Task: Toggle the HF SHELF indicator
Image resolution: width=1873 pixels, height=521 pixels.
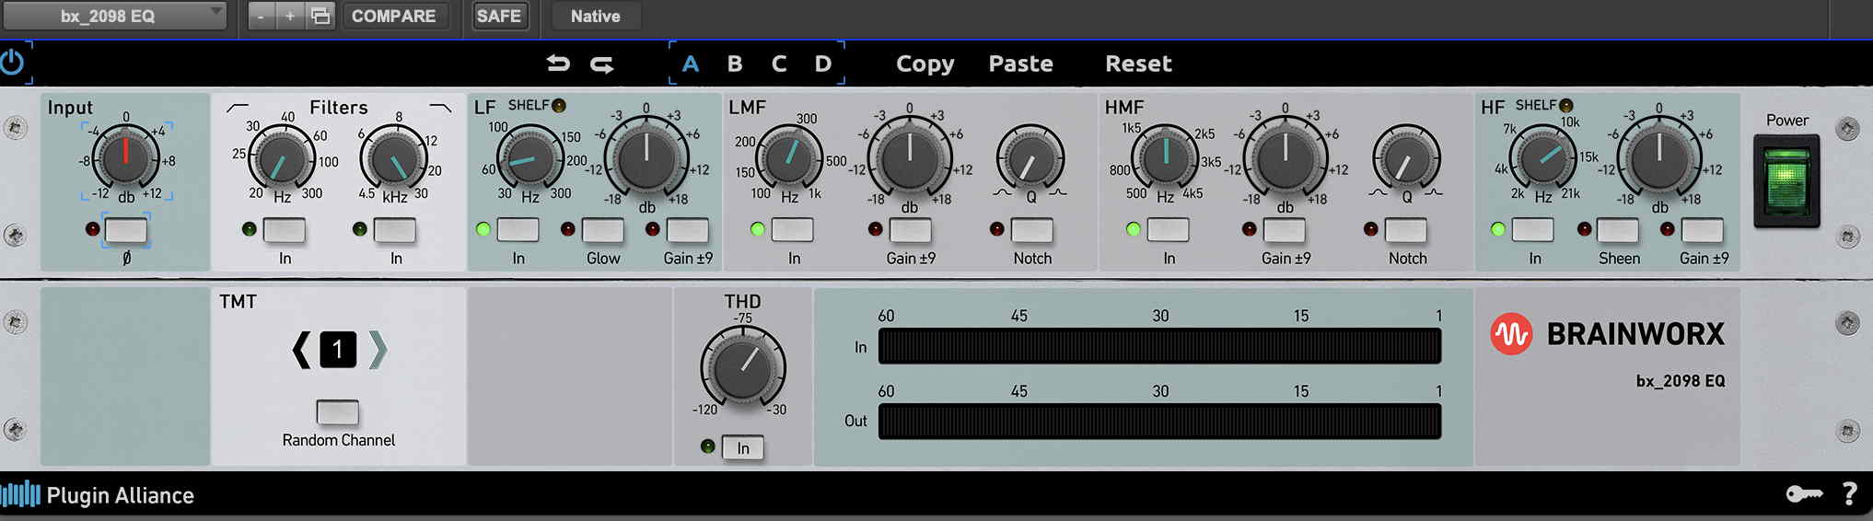Action: 1566,106
